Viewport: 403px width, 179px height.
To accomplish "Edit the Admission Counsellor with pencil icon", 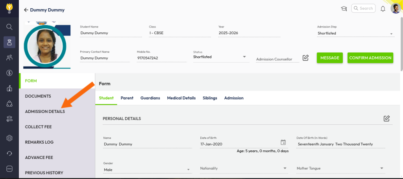I will pyautogui.click(x=305, y=58).
